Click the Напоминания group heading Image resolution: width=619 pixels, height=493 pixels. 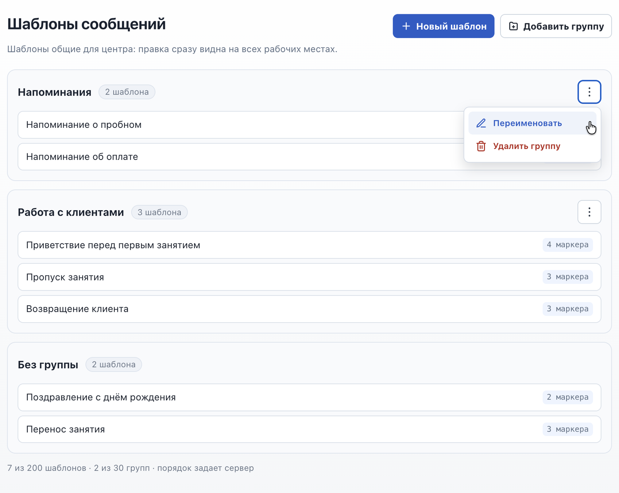click(55, 92)
